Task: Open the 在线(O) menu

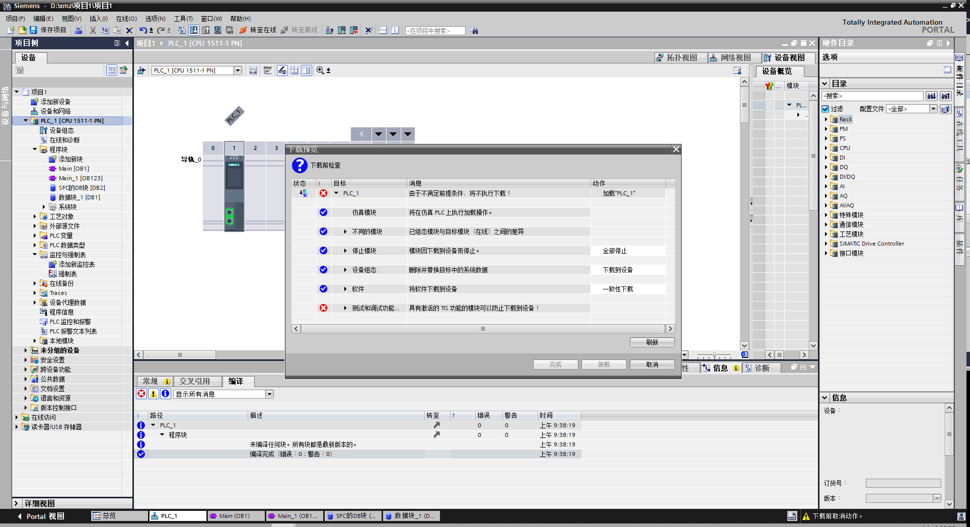Action: 126,19
